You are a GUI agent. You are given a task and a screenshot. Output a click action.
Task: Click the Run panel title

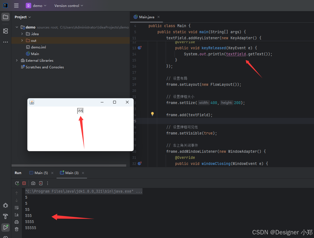tap(18, 173)
